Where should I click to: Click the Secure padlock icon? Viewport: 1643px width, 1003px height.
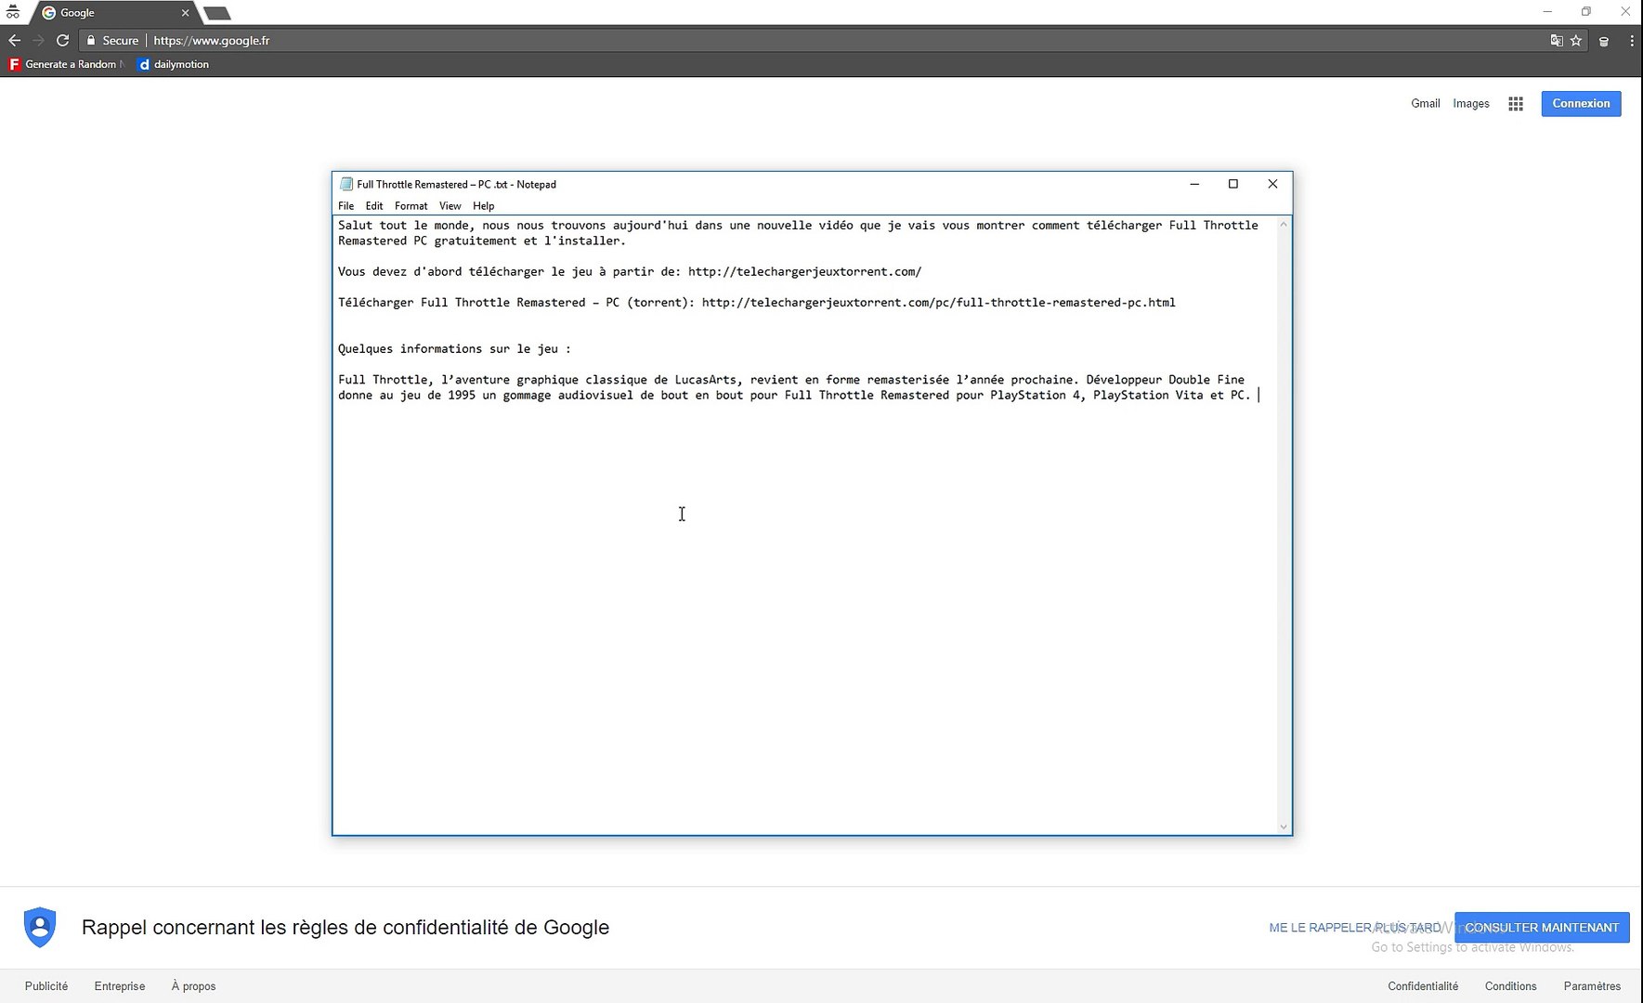pyautogui.click(x=91, y=41)
